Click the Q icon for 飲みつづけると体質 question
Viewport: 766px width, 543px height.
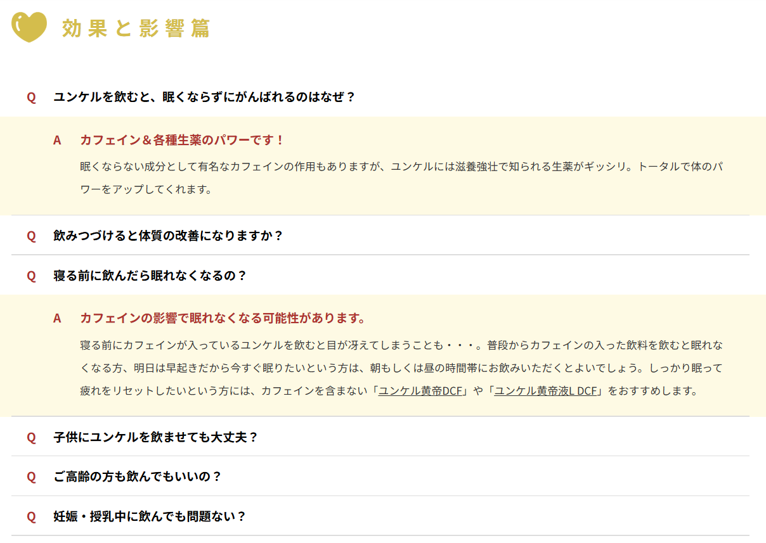(31, 236)
